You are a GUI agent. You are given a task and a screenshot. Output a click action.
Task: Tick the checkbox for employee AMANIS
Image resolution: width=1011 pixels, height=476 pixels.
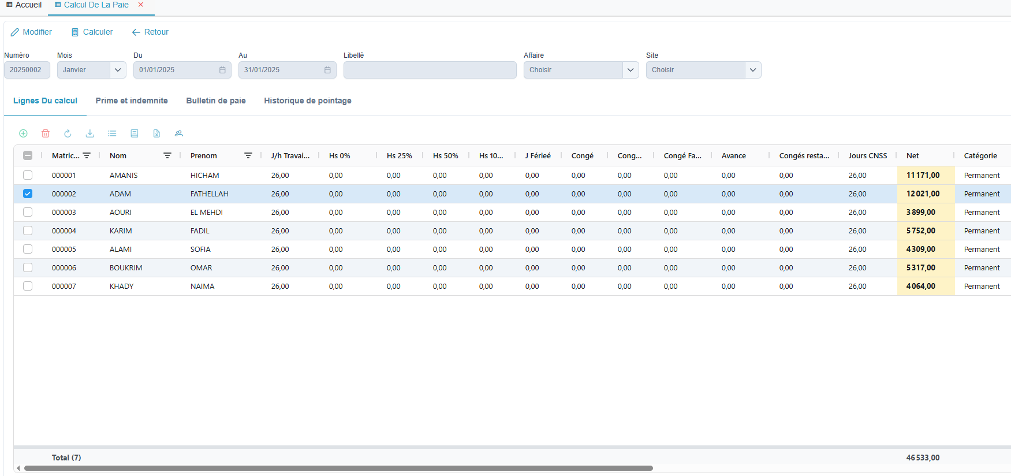28,175
